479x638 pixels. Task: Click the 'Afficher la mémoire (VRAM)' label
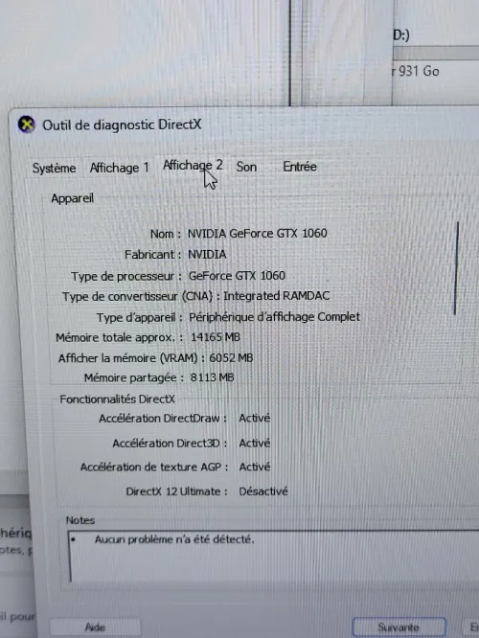coord(131,358)
